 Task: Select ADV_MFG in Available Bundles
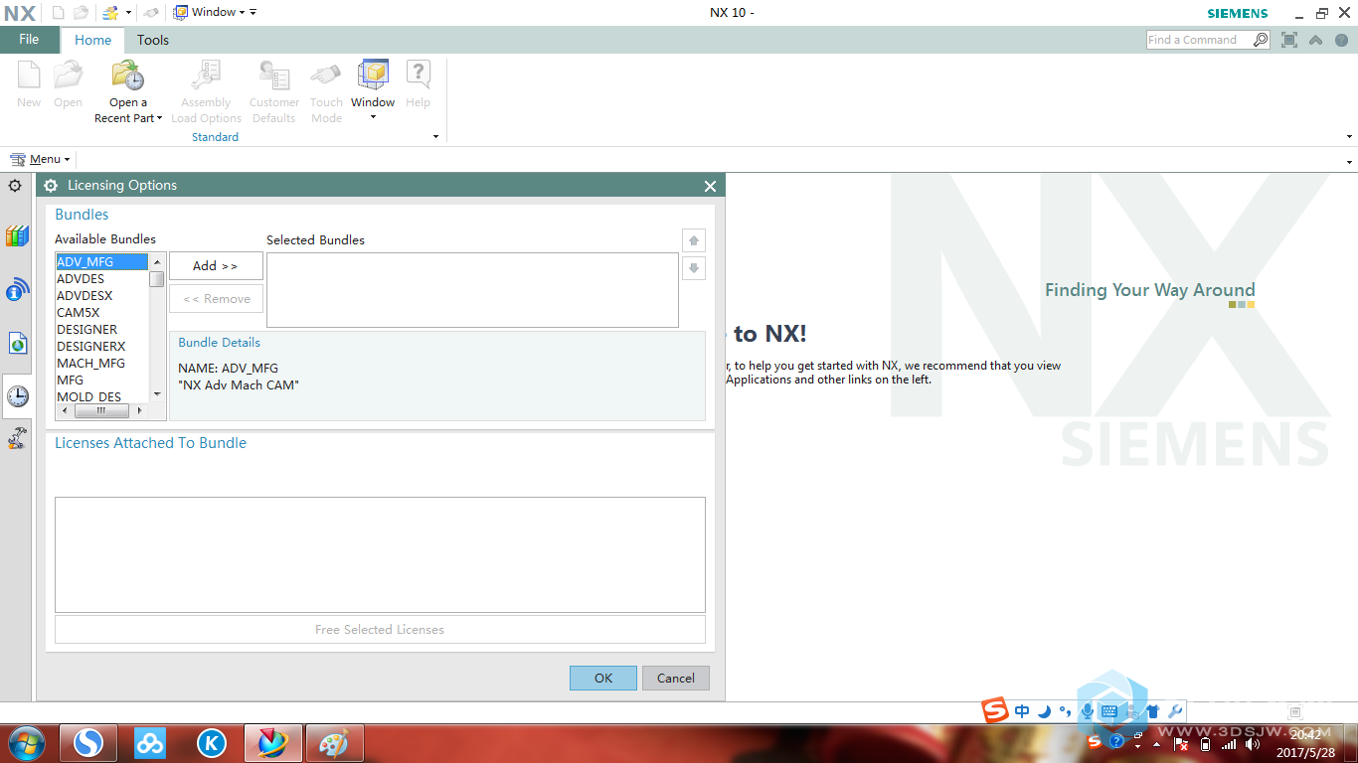point(101,262)
